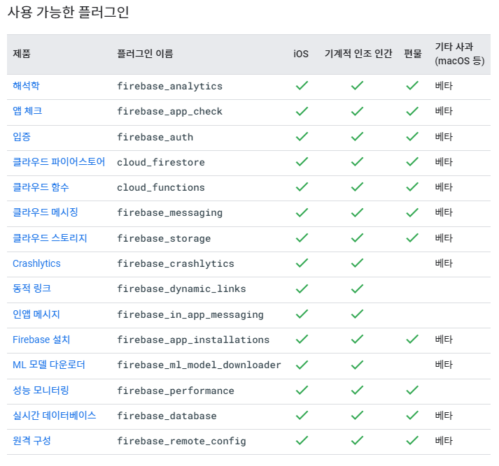The height and width of the screenshot is (466, 499).
Task: Select the firebase_ml_model_downloader plugin name
Action: [x=199, y=365]
